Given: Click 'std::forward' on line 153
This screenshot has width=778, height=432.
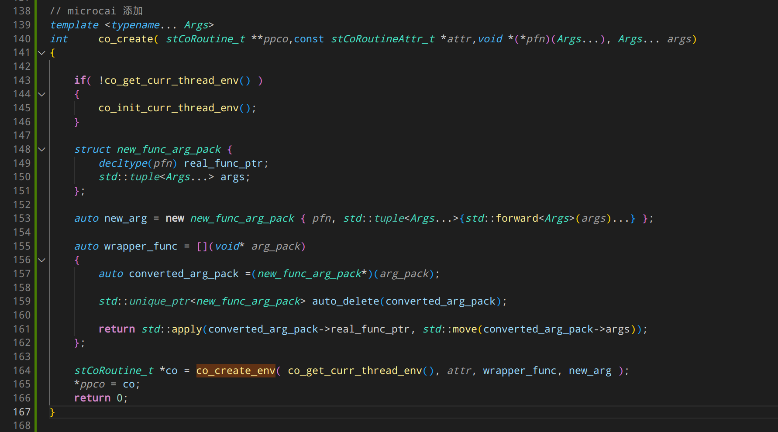Looking at the screenshot, I should click(x=502, y=218).
